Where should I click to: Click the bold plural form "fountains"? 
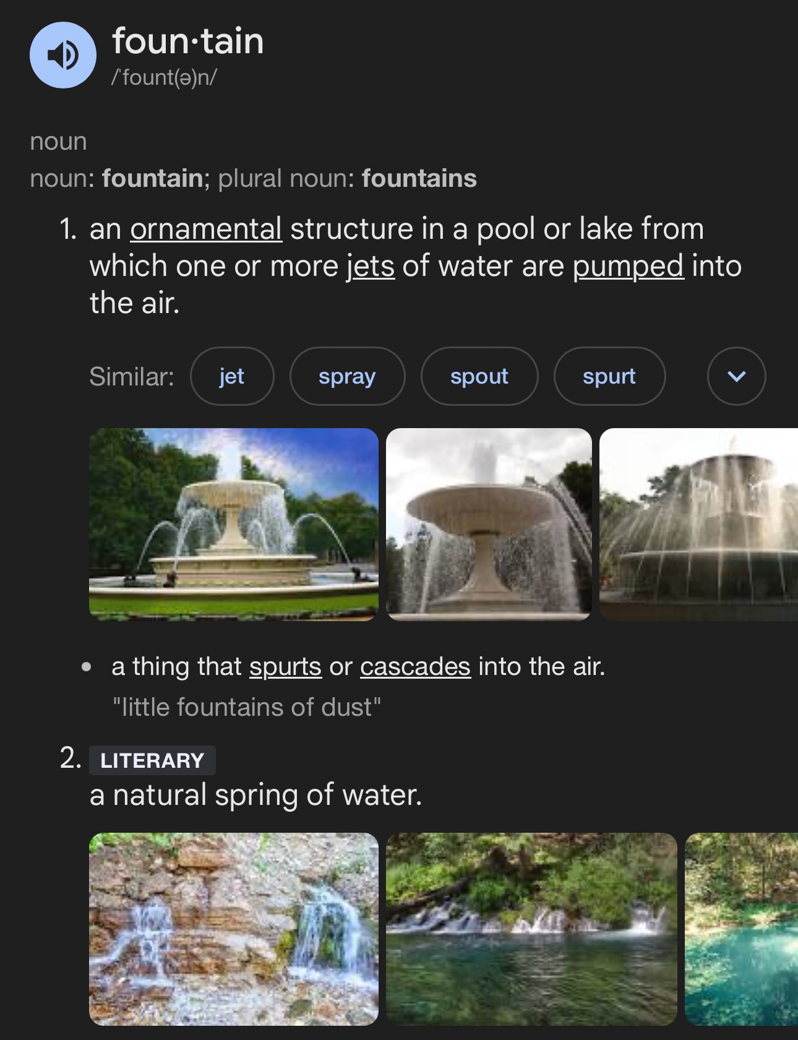point(419,178)
